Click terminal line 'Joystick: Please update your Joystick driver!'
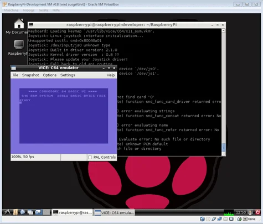The height and width of the screenshot is (224, 263). coord(78,59)
